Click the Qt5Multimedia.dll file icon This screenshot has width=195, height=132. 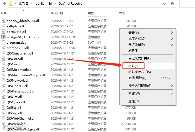3,69
